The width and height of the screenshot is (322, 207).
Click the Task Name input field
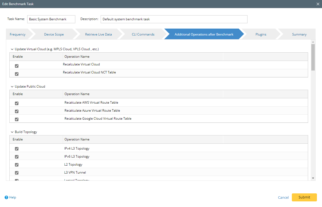point(51,19)
